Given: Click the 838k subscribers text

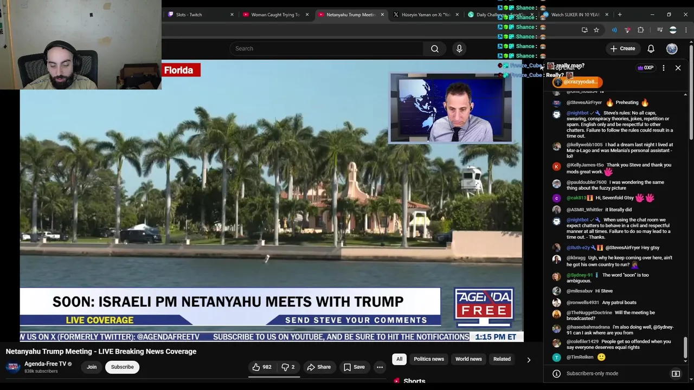Looking at the screenshot, I should coord(41,372).
